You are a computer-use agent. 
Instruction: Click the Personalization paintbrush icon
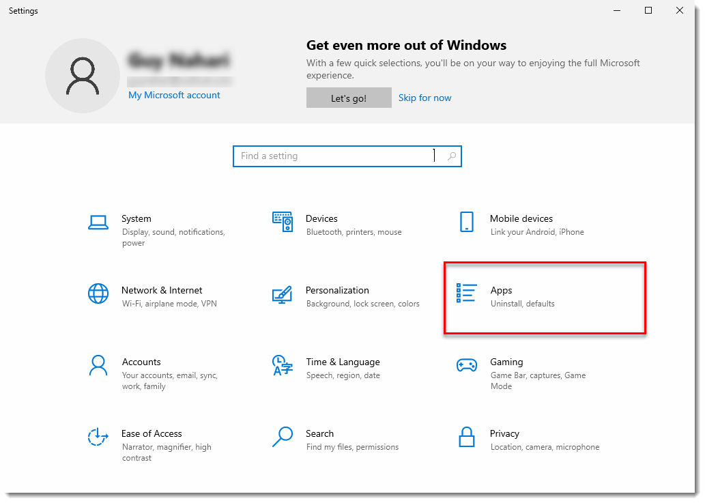283,294
